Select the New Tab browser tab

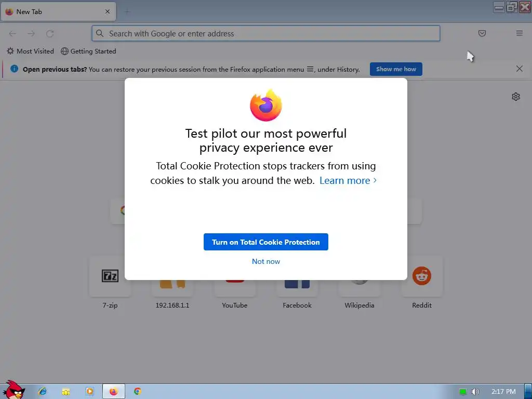coord(58,11)
